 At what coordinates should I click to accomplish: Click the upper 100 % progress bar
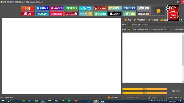(145, 89)
